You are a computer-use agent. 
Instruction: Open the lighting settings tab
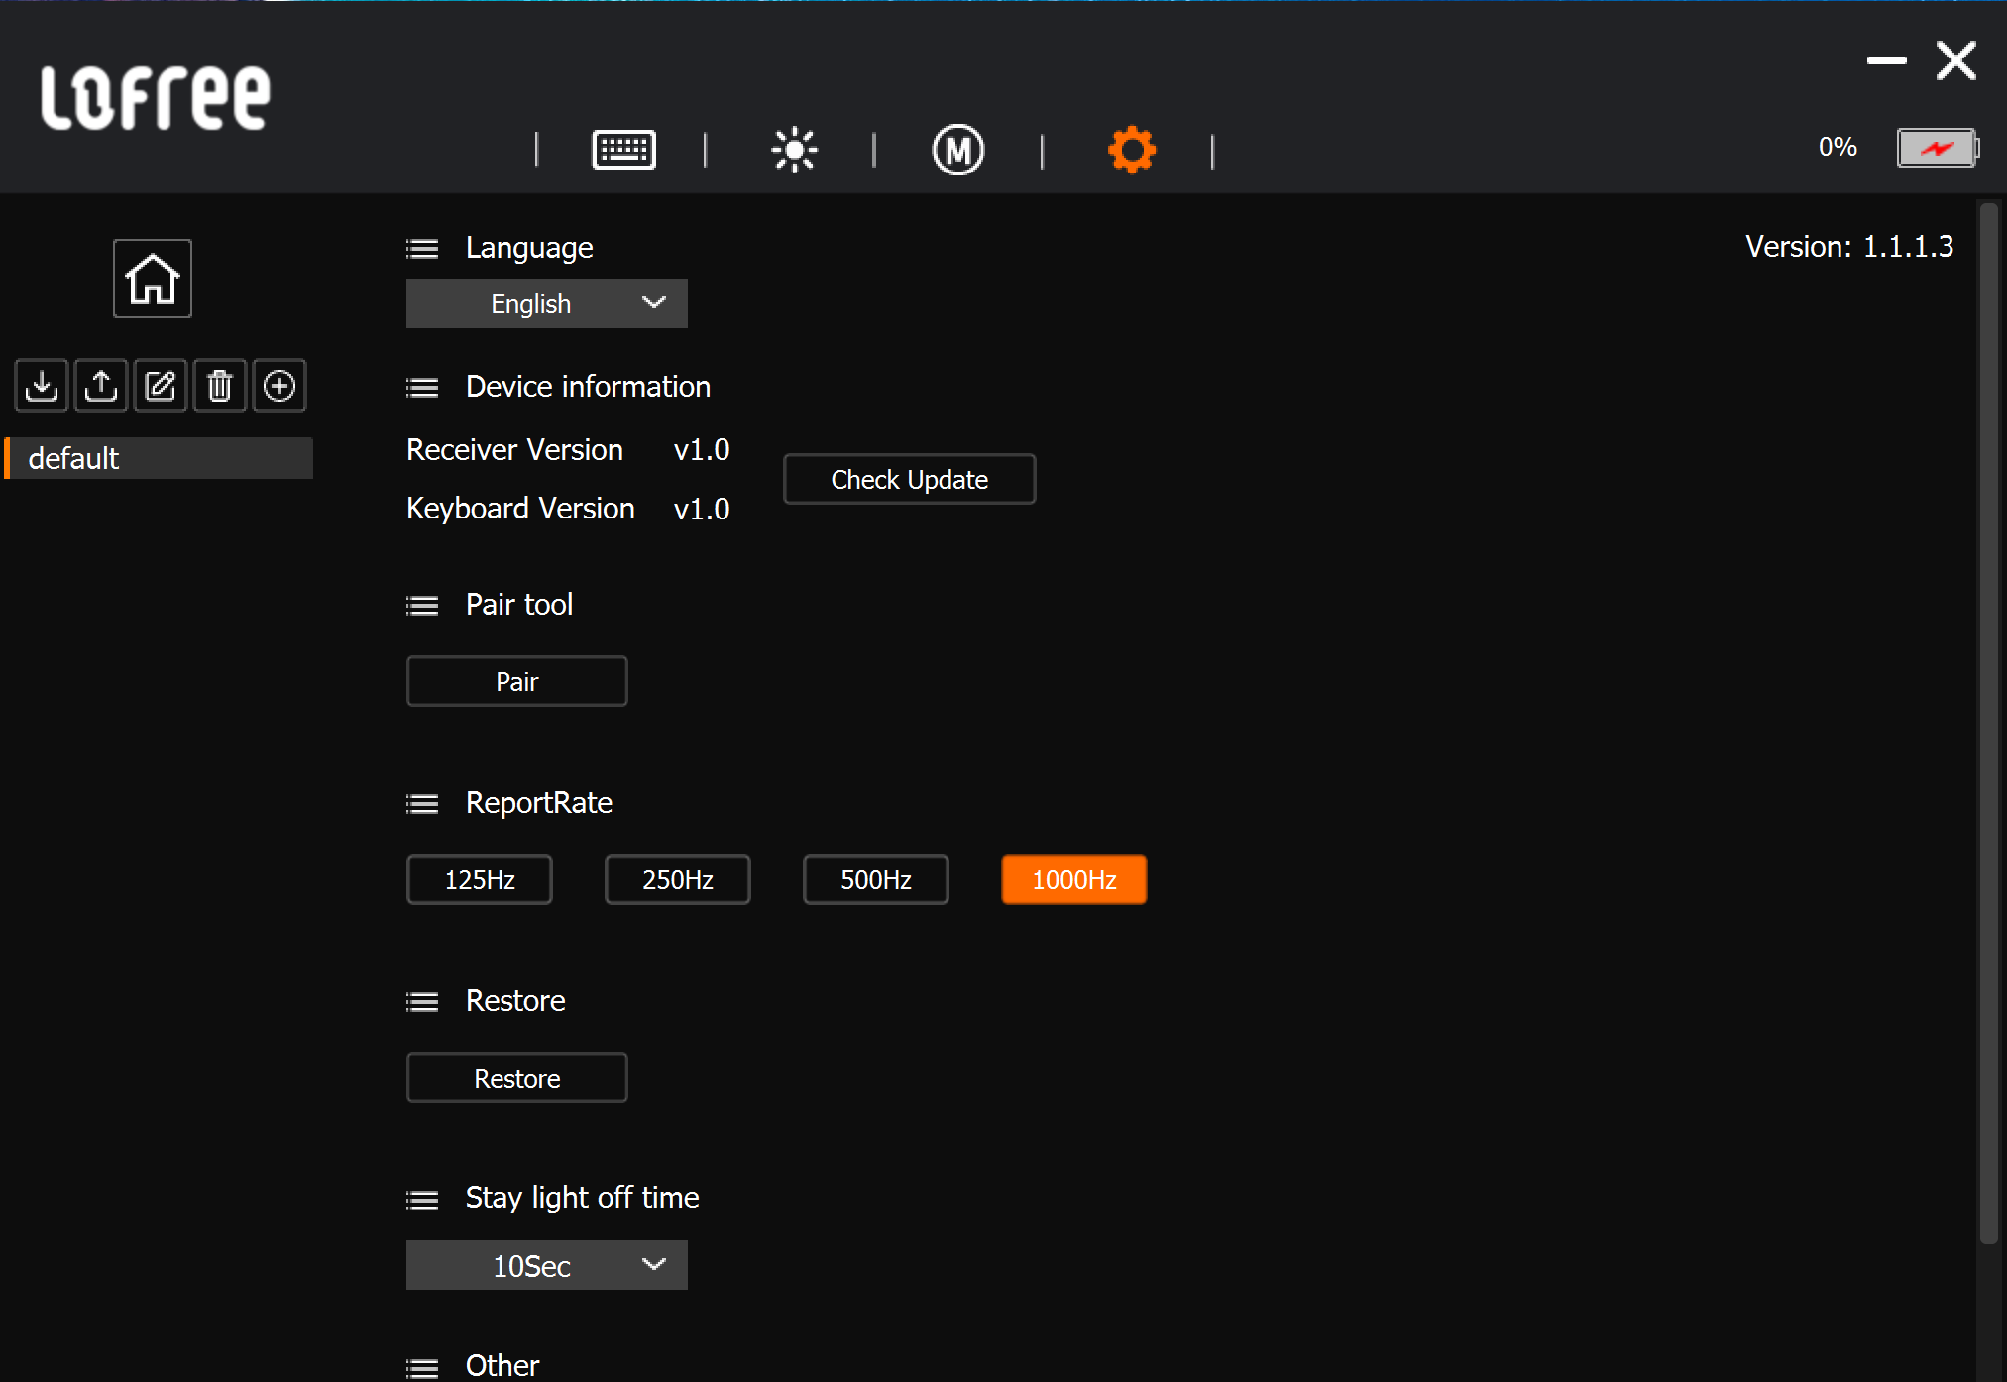point(794,150)
